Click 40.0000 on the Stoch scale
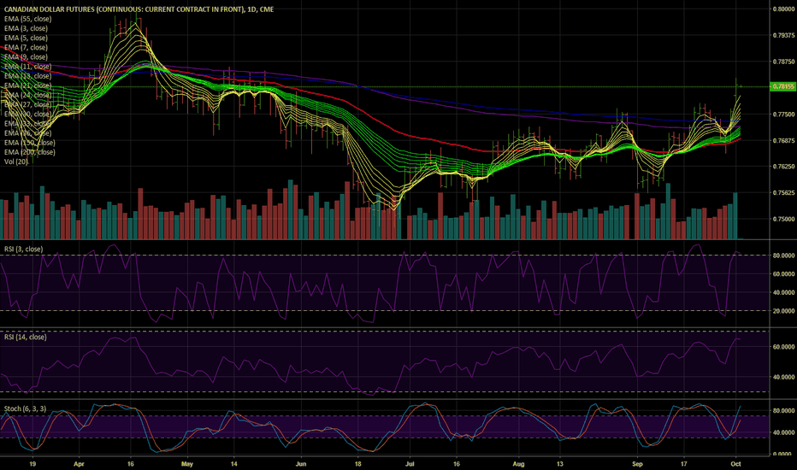 coord(784,432)
